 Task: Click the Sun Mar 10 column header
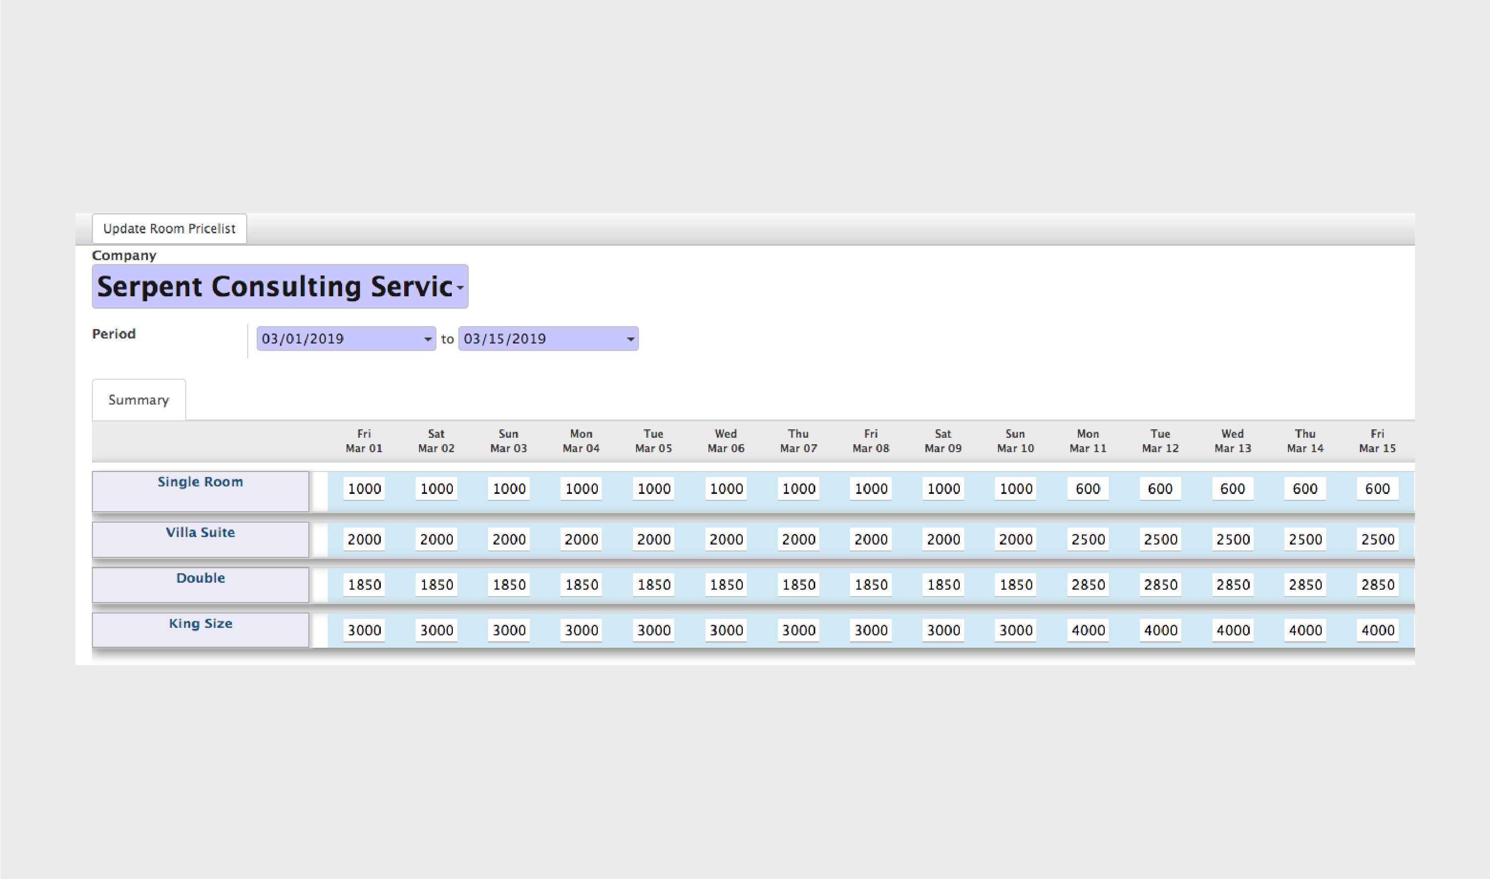pos(1015,441)
